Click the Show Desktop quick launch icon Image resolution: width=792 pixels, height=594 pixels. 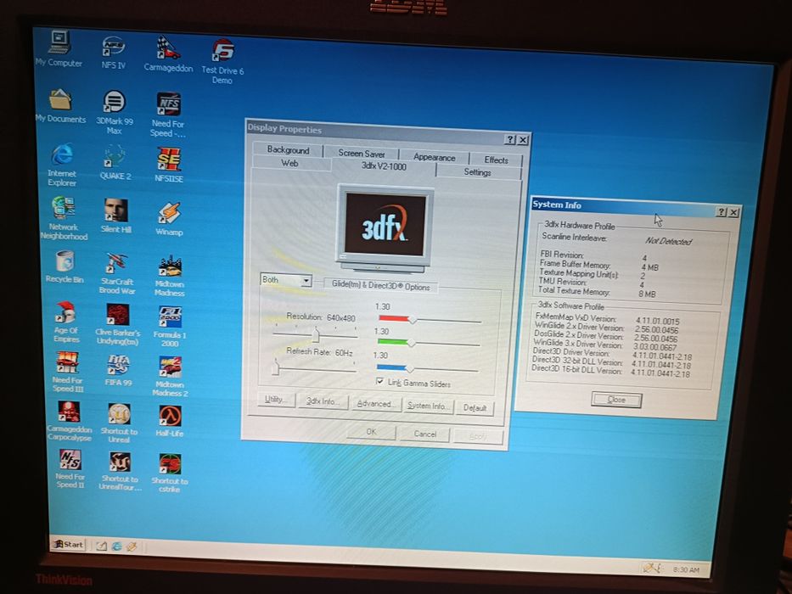coord(101,546)
